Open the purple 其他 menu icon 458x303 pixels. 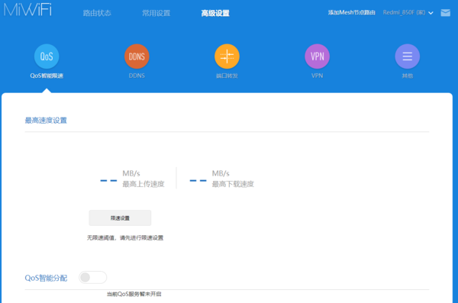pyautogui.click(x=408, y=56)
